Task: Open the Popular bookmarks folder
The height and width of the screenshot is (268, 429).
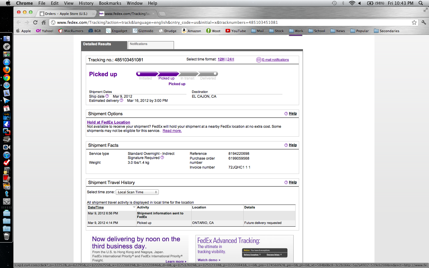Action: click(x=360, y=31)
